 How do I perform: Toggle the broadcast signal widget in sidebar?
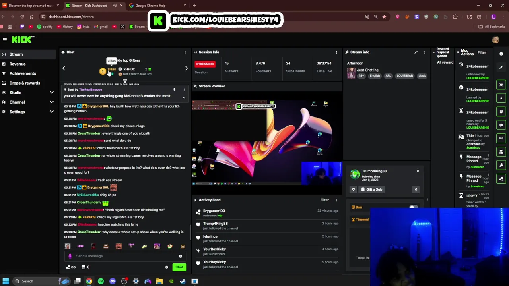pyautogui.click(x=501, y=138)
